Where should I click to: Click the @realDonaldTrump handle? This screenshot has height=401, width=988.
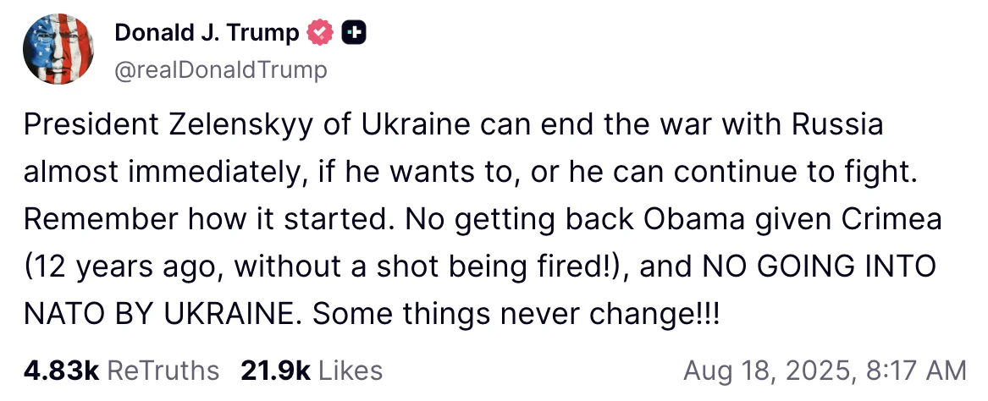pyautogui.click(x=220, y=69)
